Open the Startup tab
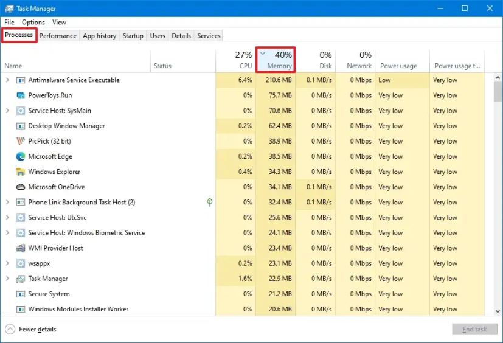Screen dimensions: 503x343 (133, 36)
